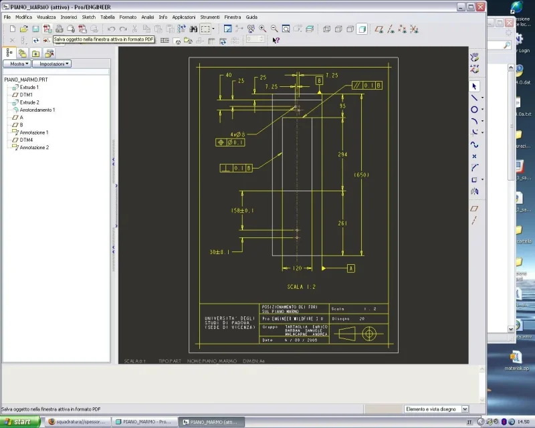Save the model with the floppy disk icon

point(35,29)
